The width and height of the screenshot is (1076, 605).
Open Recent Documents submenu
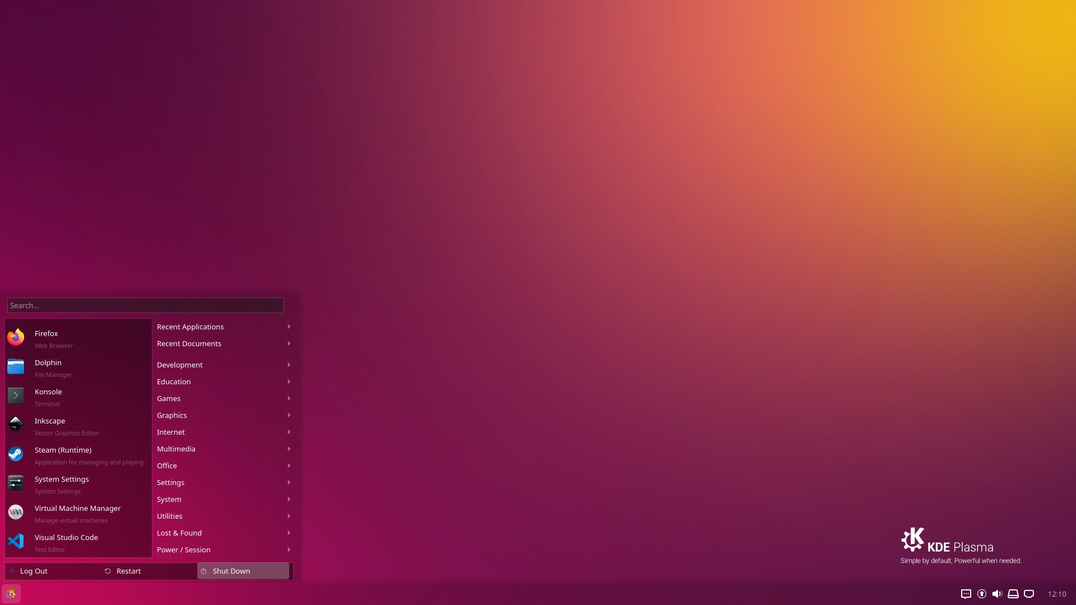point(224,343)
